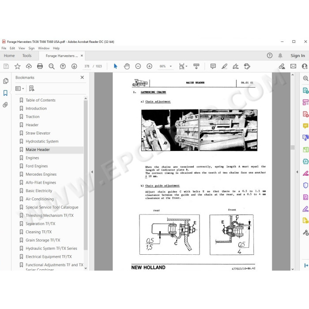
Task: Close the Bookmarks panel
Action: pyautogui.click(x=82, y=77)
